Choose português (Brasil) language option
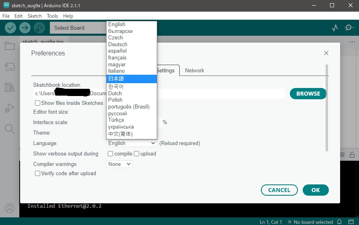359x225 pixels. click(131, 106)
